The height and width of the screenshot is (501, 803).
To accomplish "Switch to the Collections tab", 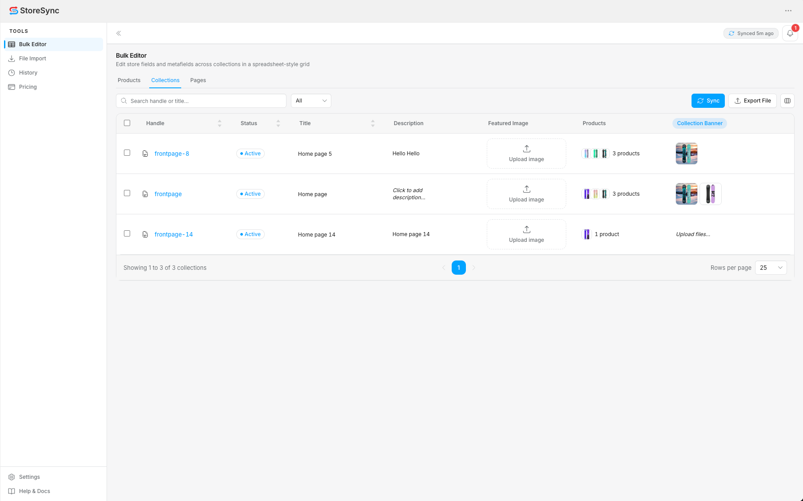I will pos(165,80).
